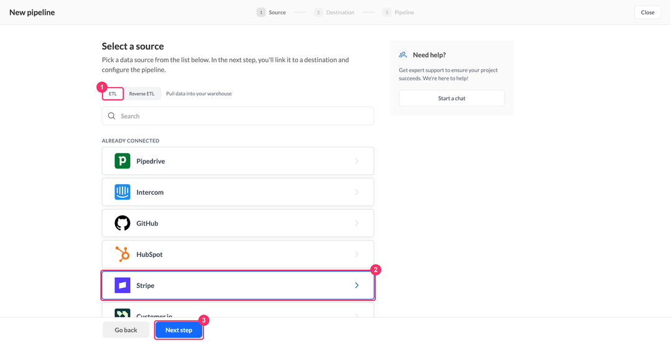Switch to the ETL tab
The image size is (672, 342).
tap(113, 94)
